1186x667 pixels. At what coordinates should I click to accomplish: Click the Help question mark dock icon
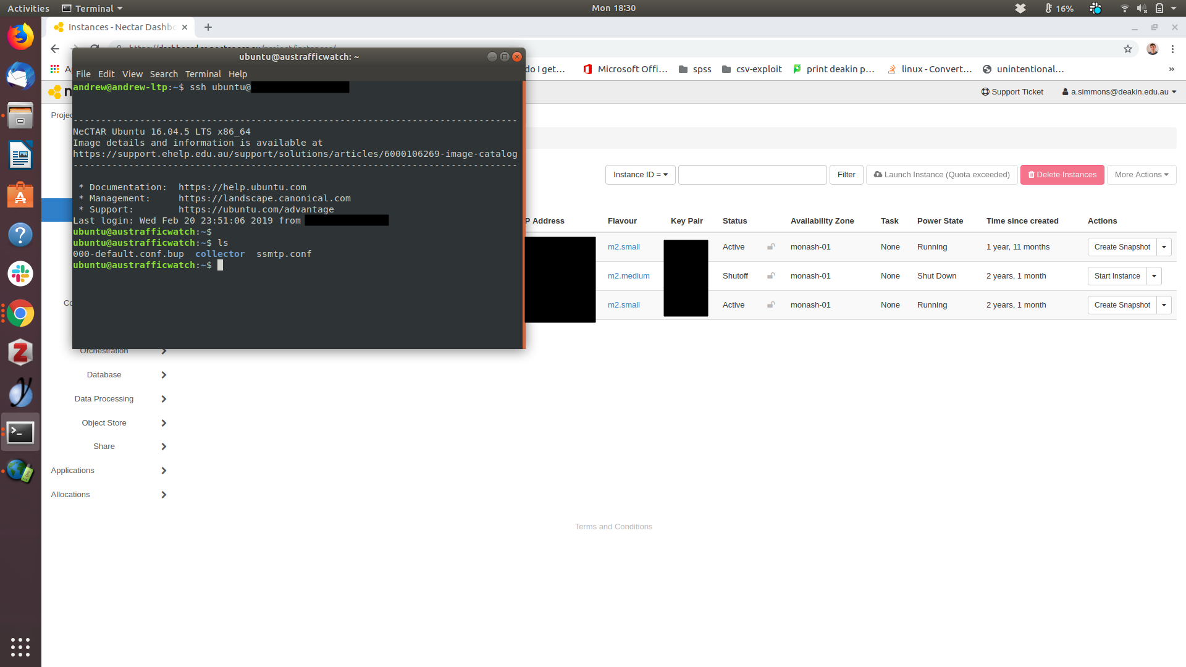pyautogui.click(x=20, y=235)
